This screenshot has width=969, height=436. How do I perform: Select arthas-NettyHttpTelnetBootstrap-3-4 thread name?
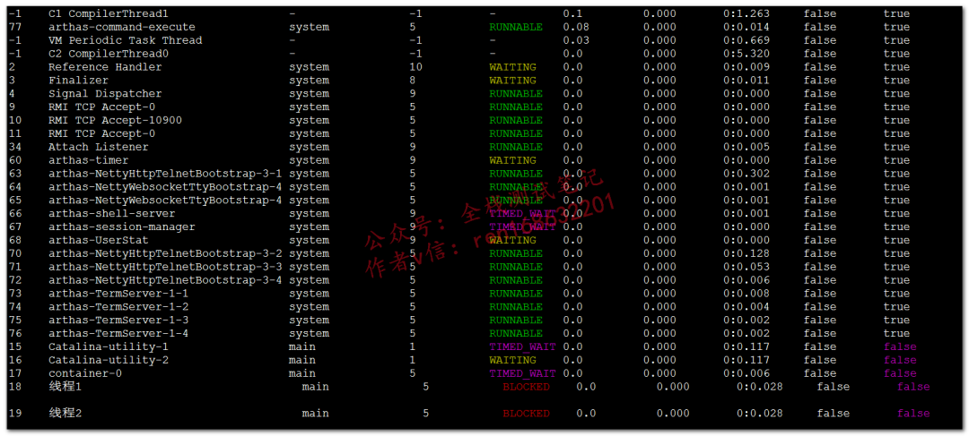(x=165, y=280)
